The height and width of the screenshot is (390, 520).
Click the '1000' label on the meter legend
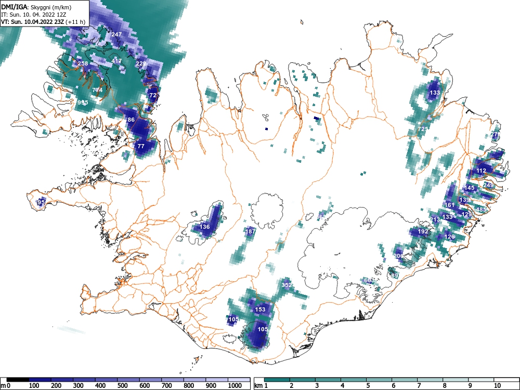[235, 386]
